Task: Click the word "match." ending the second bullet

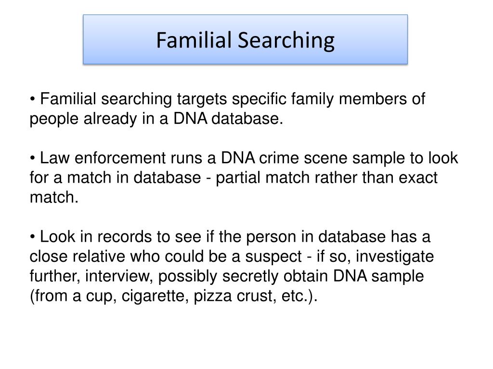Action: [54, 197]
